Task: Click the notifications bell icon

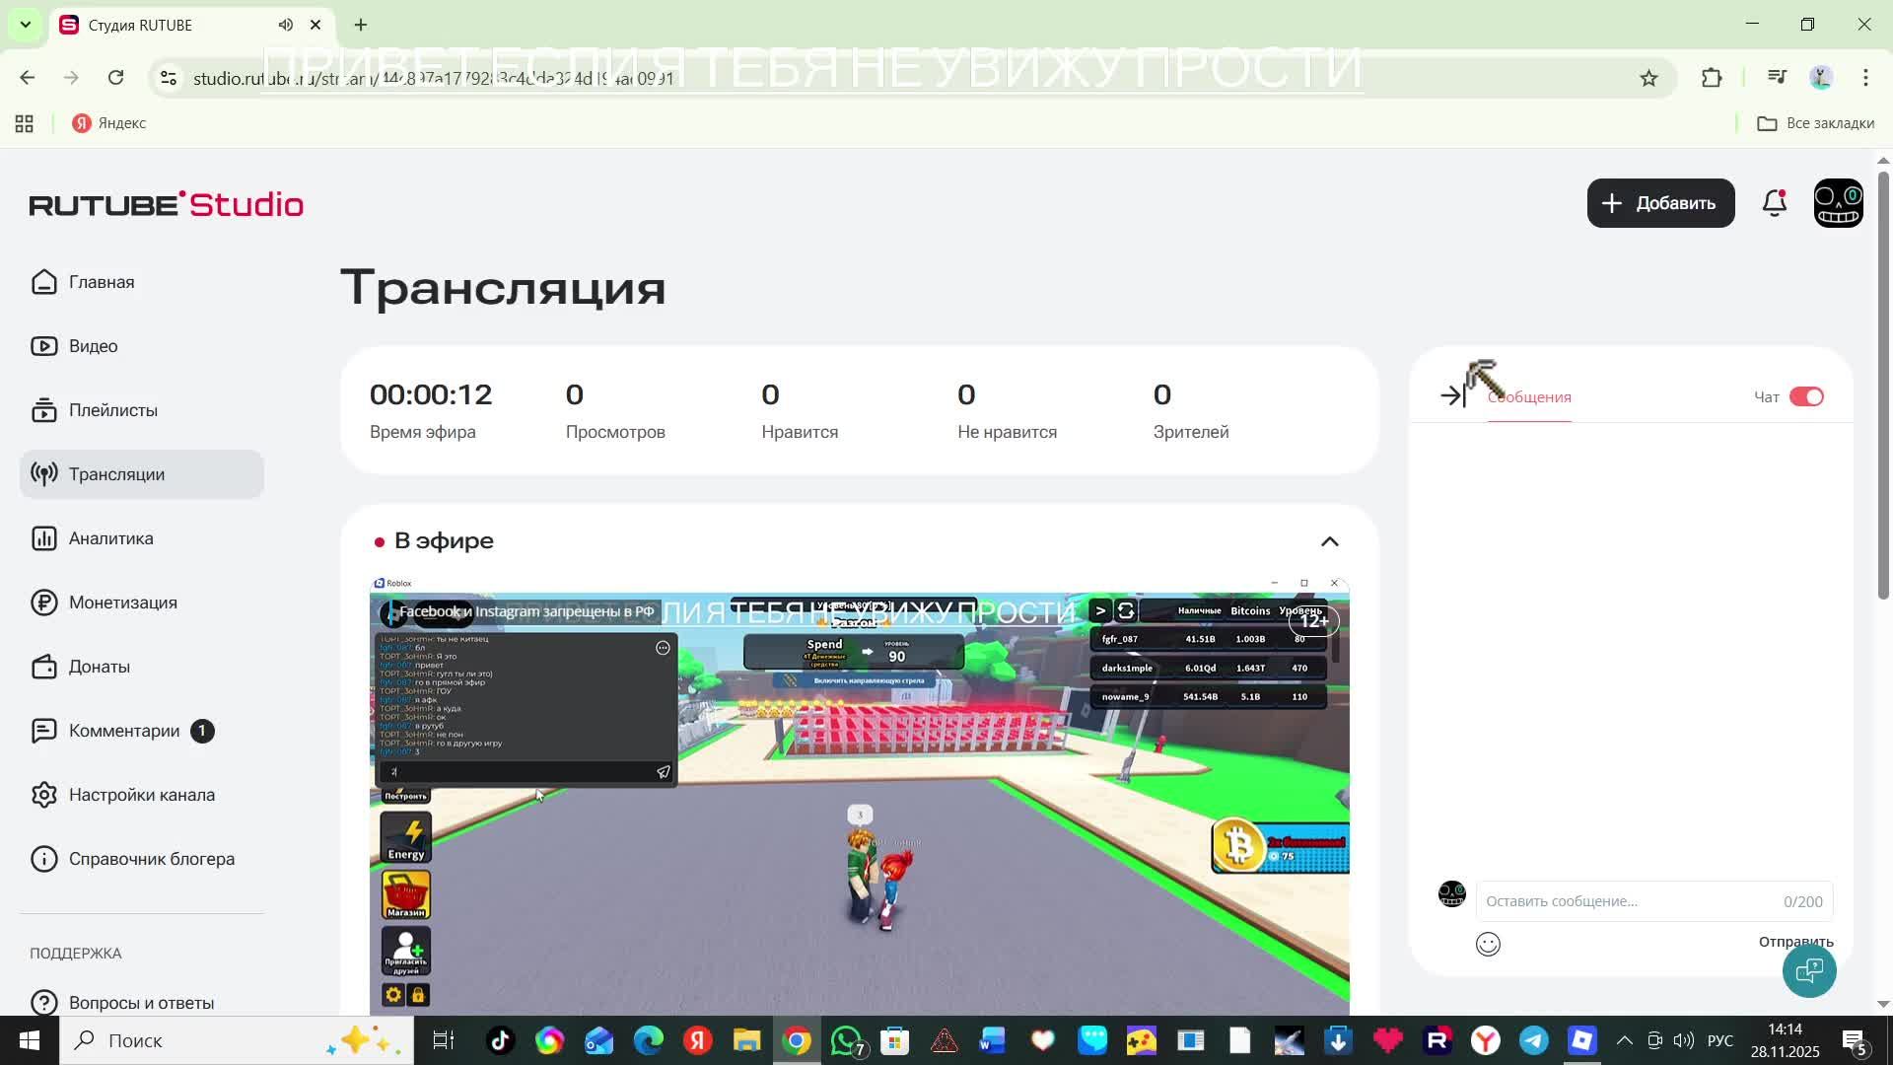Action: click(1774, 203)
